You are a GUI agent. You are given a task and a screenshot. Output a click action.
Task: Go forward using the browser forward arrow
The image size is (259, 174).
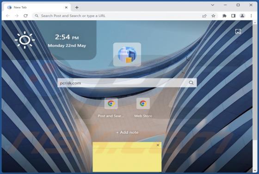17,16
